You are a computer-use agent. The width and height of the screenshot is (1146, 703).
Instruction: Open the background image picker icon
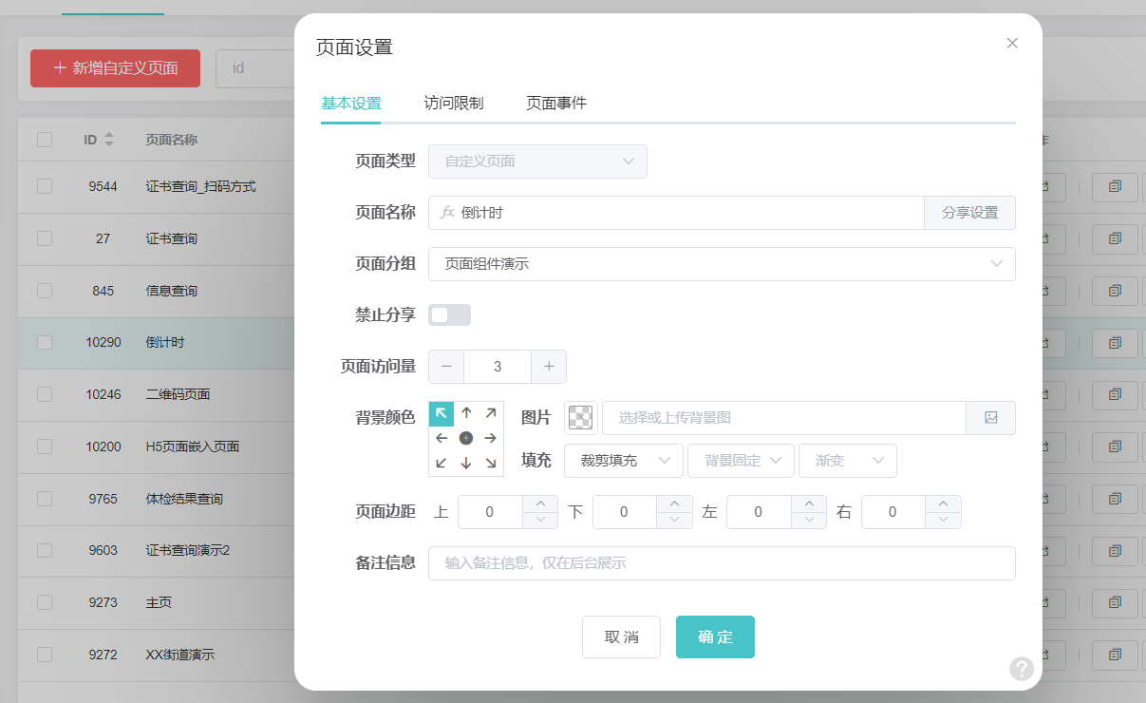[991, 418]
